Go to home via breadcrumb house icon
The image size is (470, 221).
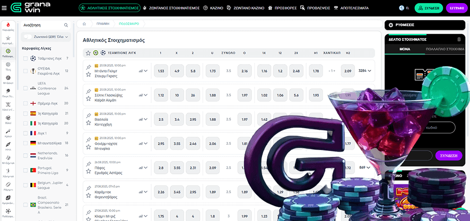[x=84, y=24]
